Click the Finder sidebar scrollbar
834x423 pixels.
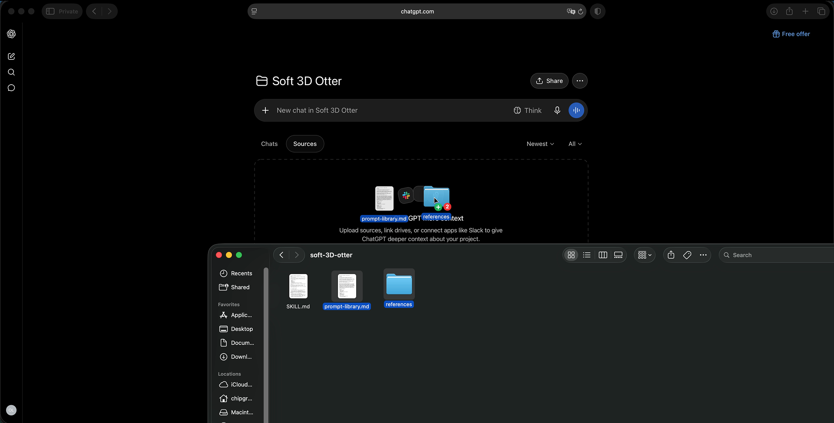coord(266,345)
